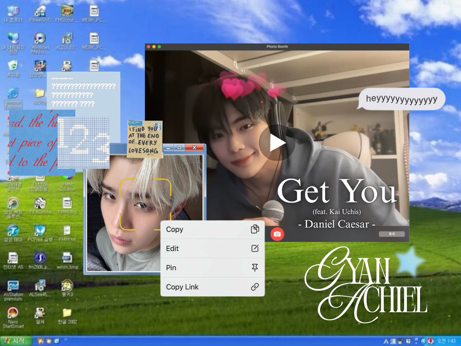The width and height of the screenshot is (461, 346).
Task: Choose Copy from the context menu
Action: click(212, 230)
